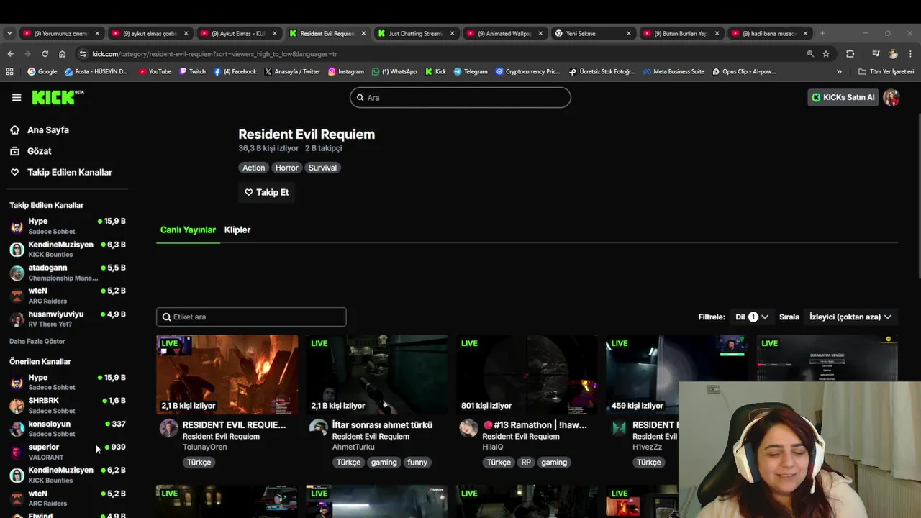Open the Apps grid icon in bookmarks bar

click(9, 71)
